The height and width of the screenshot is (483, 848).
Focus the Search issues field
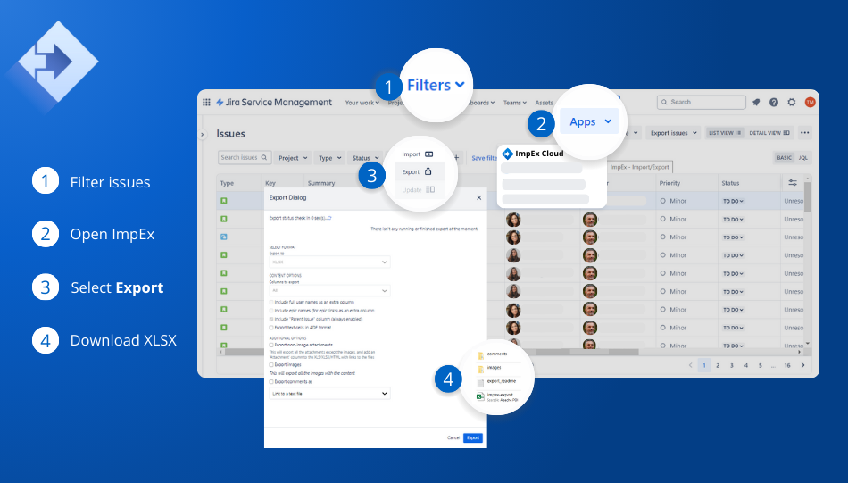pos(245,157)
